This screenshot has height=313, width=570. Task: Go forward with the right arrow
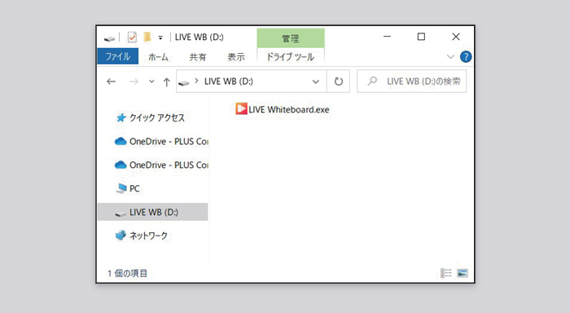pyautogui.click(x=134, y=82)
